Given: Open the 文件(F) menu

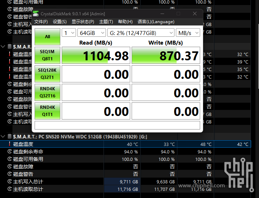Looking at the screenshot, I should pos(41,22).
